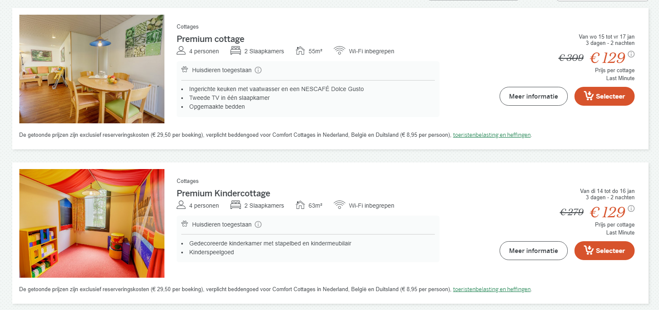The image size is (659, 310).
Task: Click the persons icon showing 4 personen
Action: [x=181, y=50]
